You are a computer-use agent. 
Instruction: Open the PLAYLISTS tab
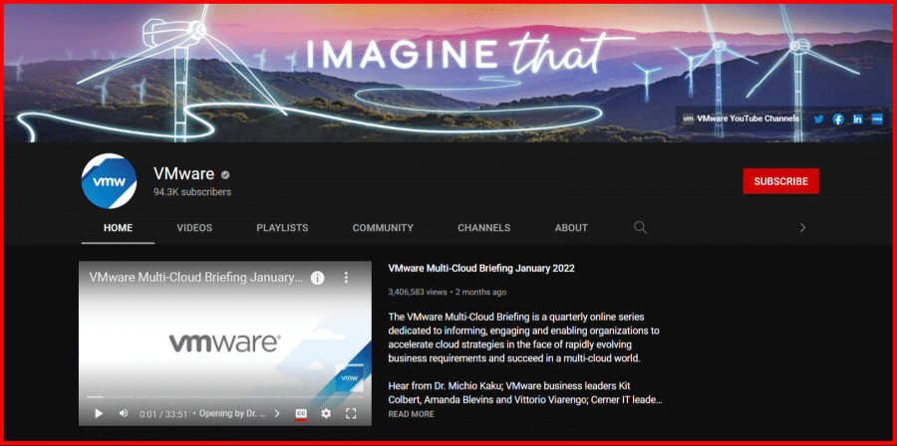coord(282,228)
